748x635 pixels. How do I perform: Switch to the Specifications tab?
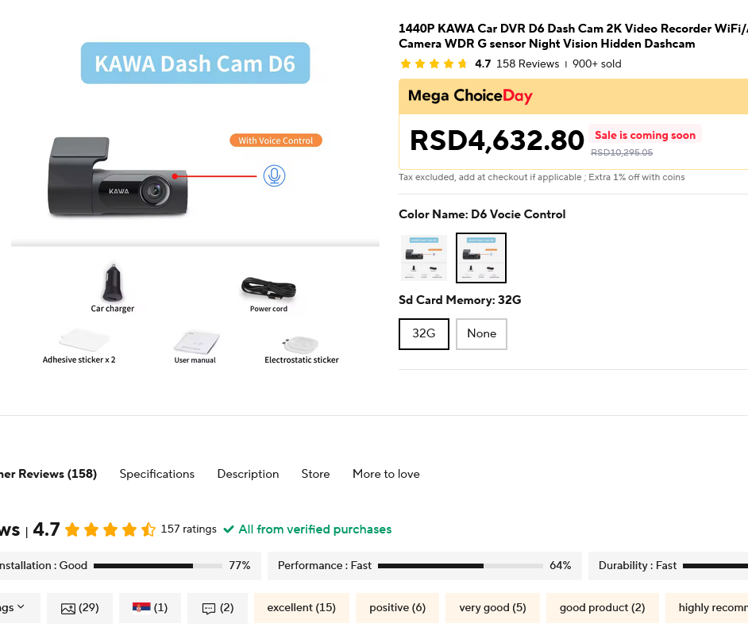157,474
